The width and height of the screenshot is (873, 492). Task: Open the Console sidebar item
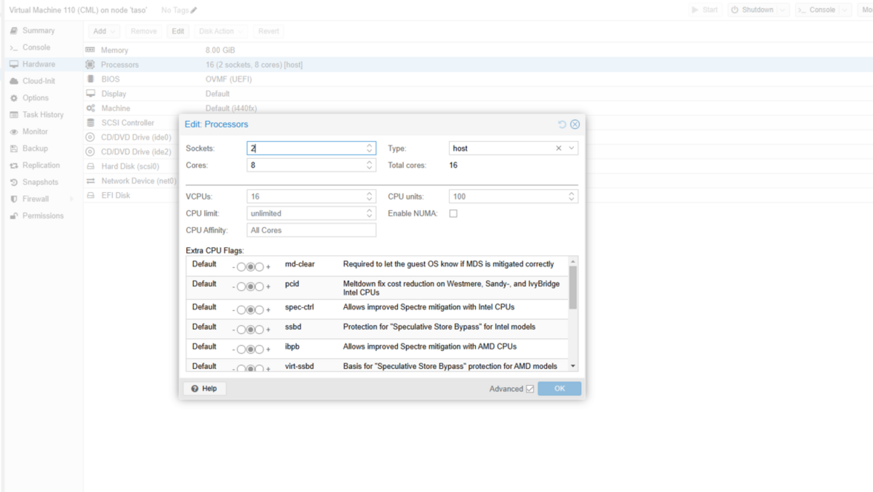[36, 48]
